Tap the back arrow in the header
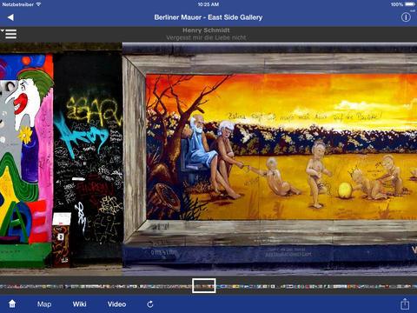The image size is (417, 313). (x=10, y=17)
